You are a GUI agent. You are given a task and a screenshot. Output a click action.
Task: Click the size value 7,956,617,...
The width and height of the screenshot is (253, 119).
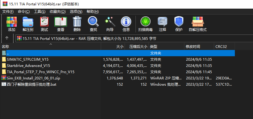[x=113, y=72]
